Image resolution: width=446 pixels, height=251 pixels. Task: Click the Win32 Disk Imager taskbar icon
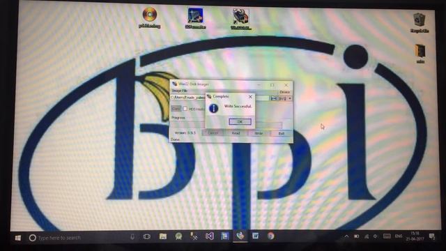tap(240, 236)
